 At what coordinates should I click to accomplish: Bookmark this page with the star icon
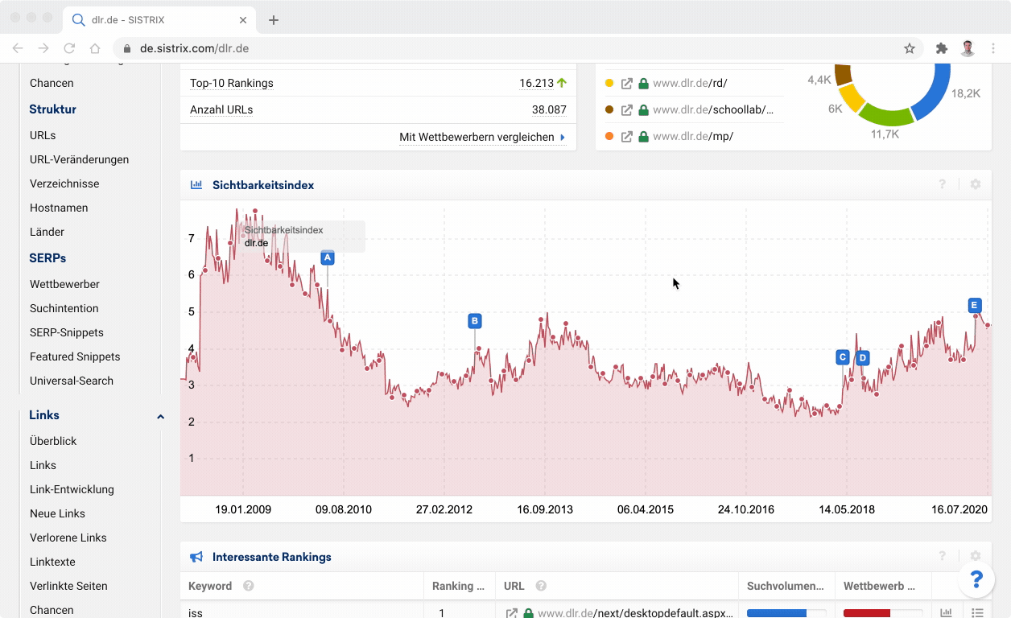click(x=910, y=48)
